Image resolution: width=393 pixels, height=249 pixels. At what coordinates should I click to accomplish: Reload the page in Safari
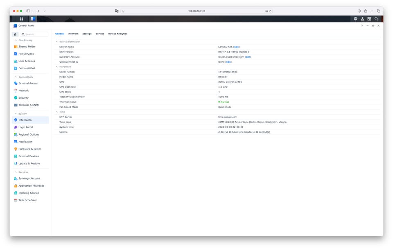270,11
